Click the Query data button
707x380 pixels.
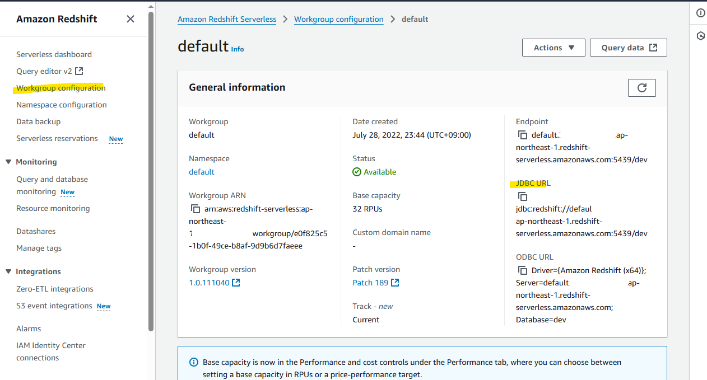[629, 48]
